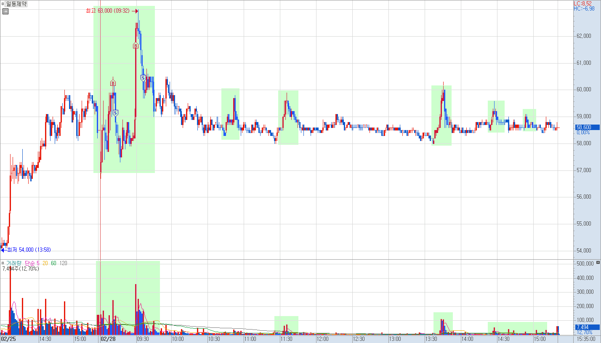This screenshot has height=343, width=601.
Task: Click the blue arrow beside 최저 54,000
Action: coord(3,250)
